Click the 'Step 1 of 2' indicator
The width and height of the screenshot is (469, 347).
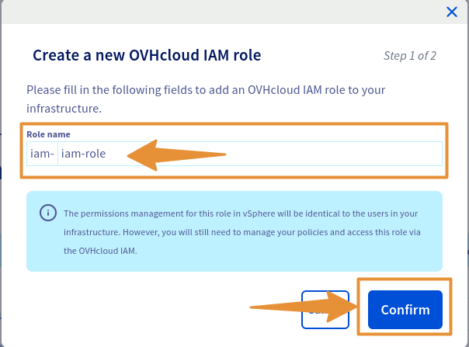point(410,56)
